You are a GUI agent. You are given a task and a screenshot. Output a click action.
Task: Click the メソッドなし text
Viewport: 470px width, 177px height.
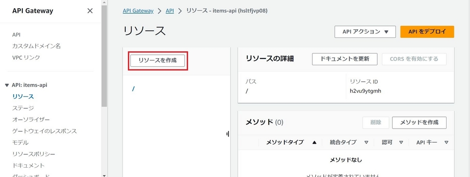[x=346, y=160]
